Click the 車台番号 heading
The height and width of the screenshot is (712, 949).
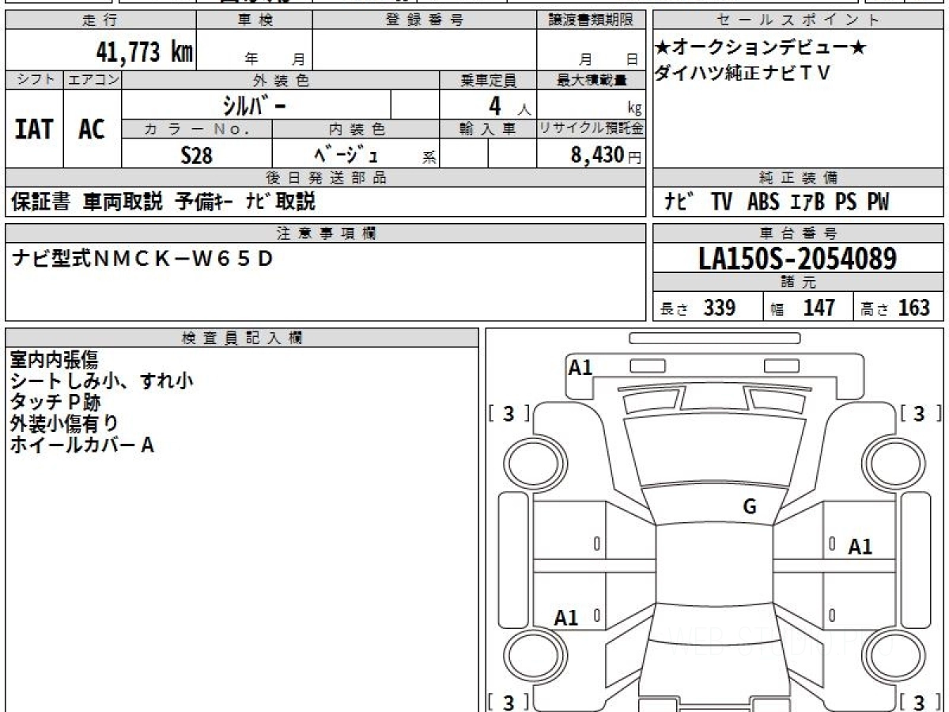click(x=798, y=233)
